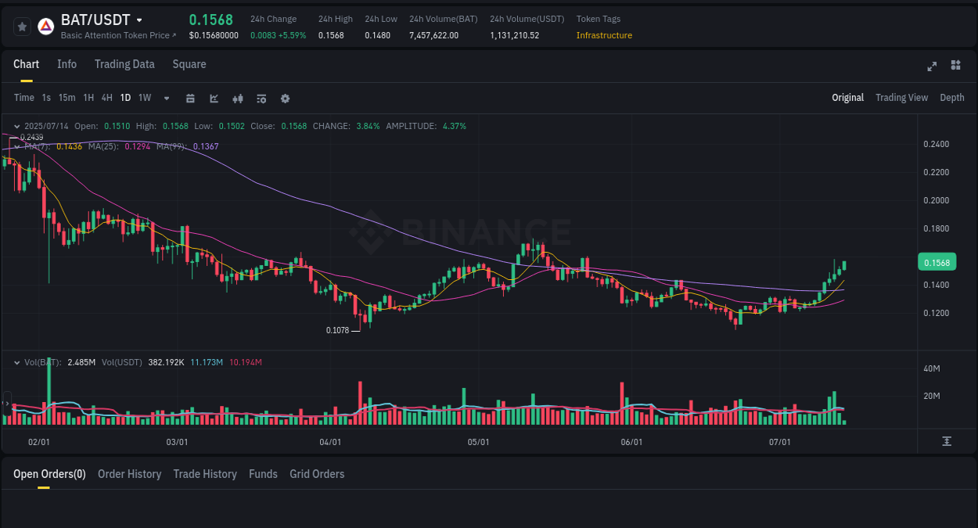The width and height of the screenshot is (978, 528).
Task: Open the BAT/USDT trading pair dropdown
Action: (138, 20)
